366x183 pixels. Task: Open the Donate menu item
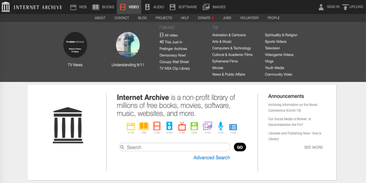point(206,18)
